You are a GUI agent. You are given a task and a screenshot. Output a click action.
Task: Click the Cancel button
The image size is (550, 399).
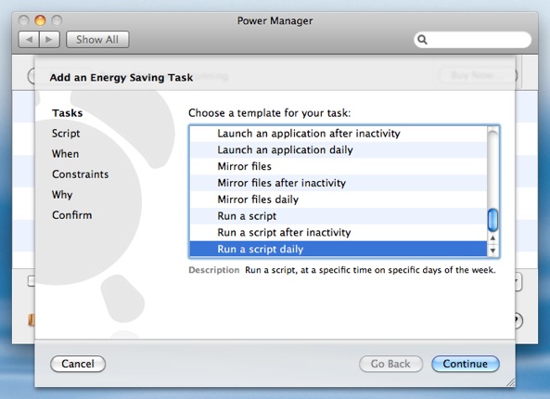tap(78, 364)
